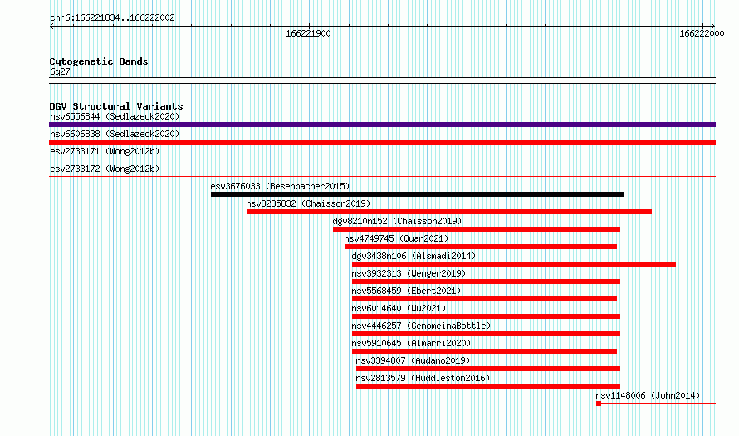Image resolution: width=739 pixels, height=436 pixels.
Task: Select the red nsv6014640 variant bar
Action: [x=486, y=316]
